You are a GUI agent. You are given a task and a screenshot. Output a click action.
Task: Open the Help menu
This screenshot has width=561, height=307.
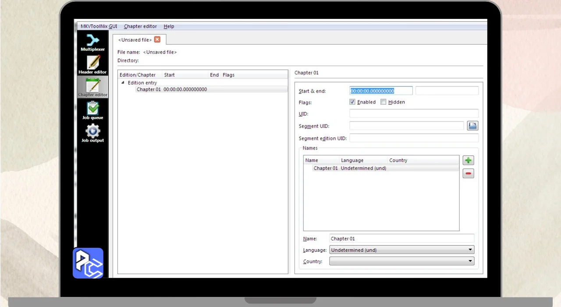click(x=169, y=26)
